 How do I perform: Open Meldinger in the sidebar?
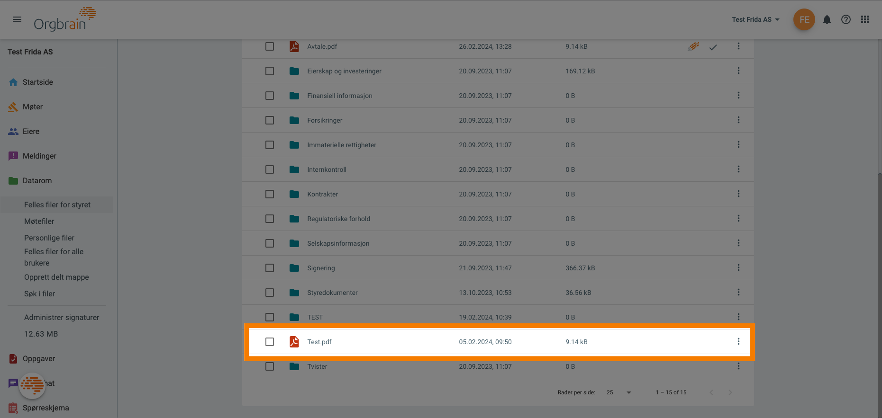39,156
